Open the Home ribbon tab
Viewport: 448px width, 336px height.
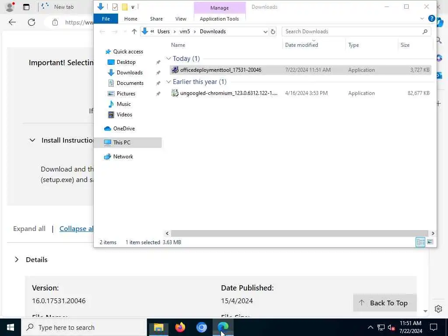[x=130, y=19]
